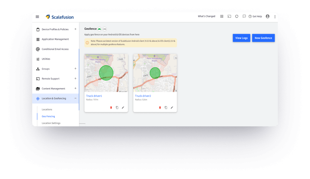
Task: Edit the Truck driver1 geofence
Action: [123, 107]
